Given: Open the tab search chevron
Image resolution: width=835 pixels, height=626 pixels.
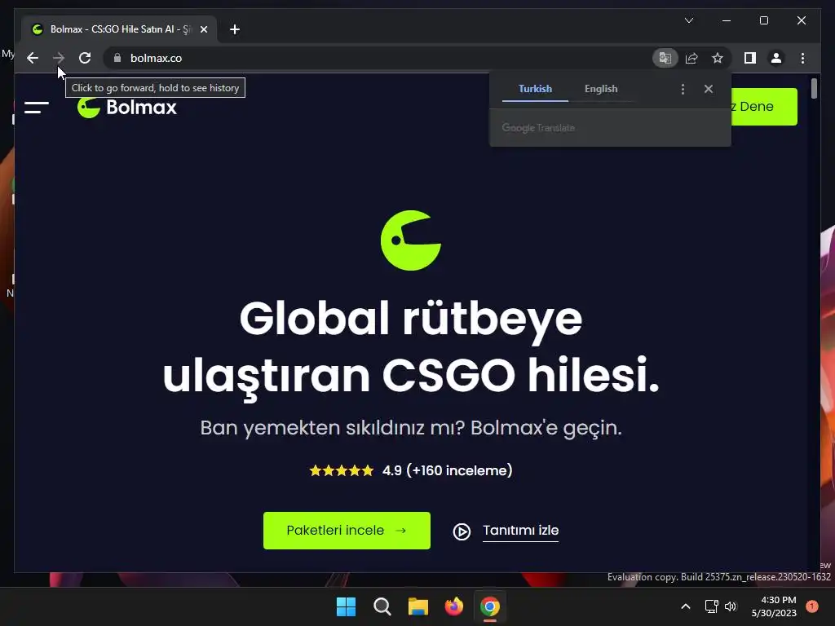Looking at the screenshot, I should 688,20.
